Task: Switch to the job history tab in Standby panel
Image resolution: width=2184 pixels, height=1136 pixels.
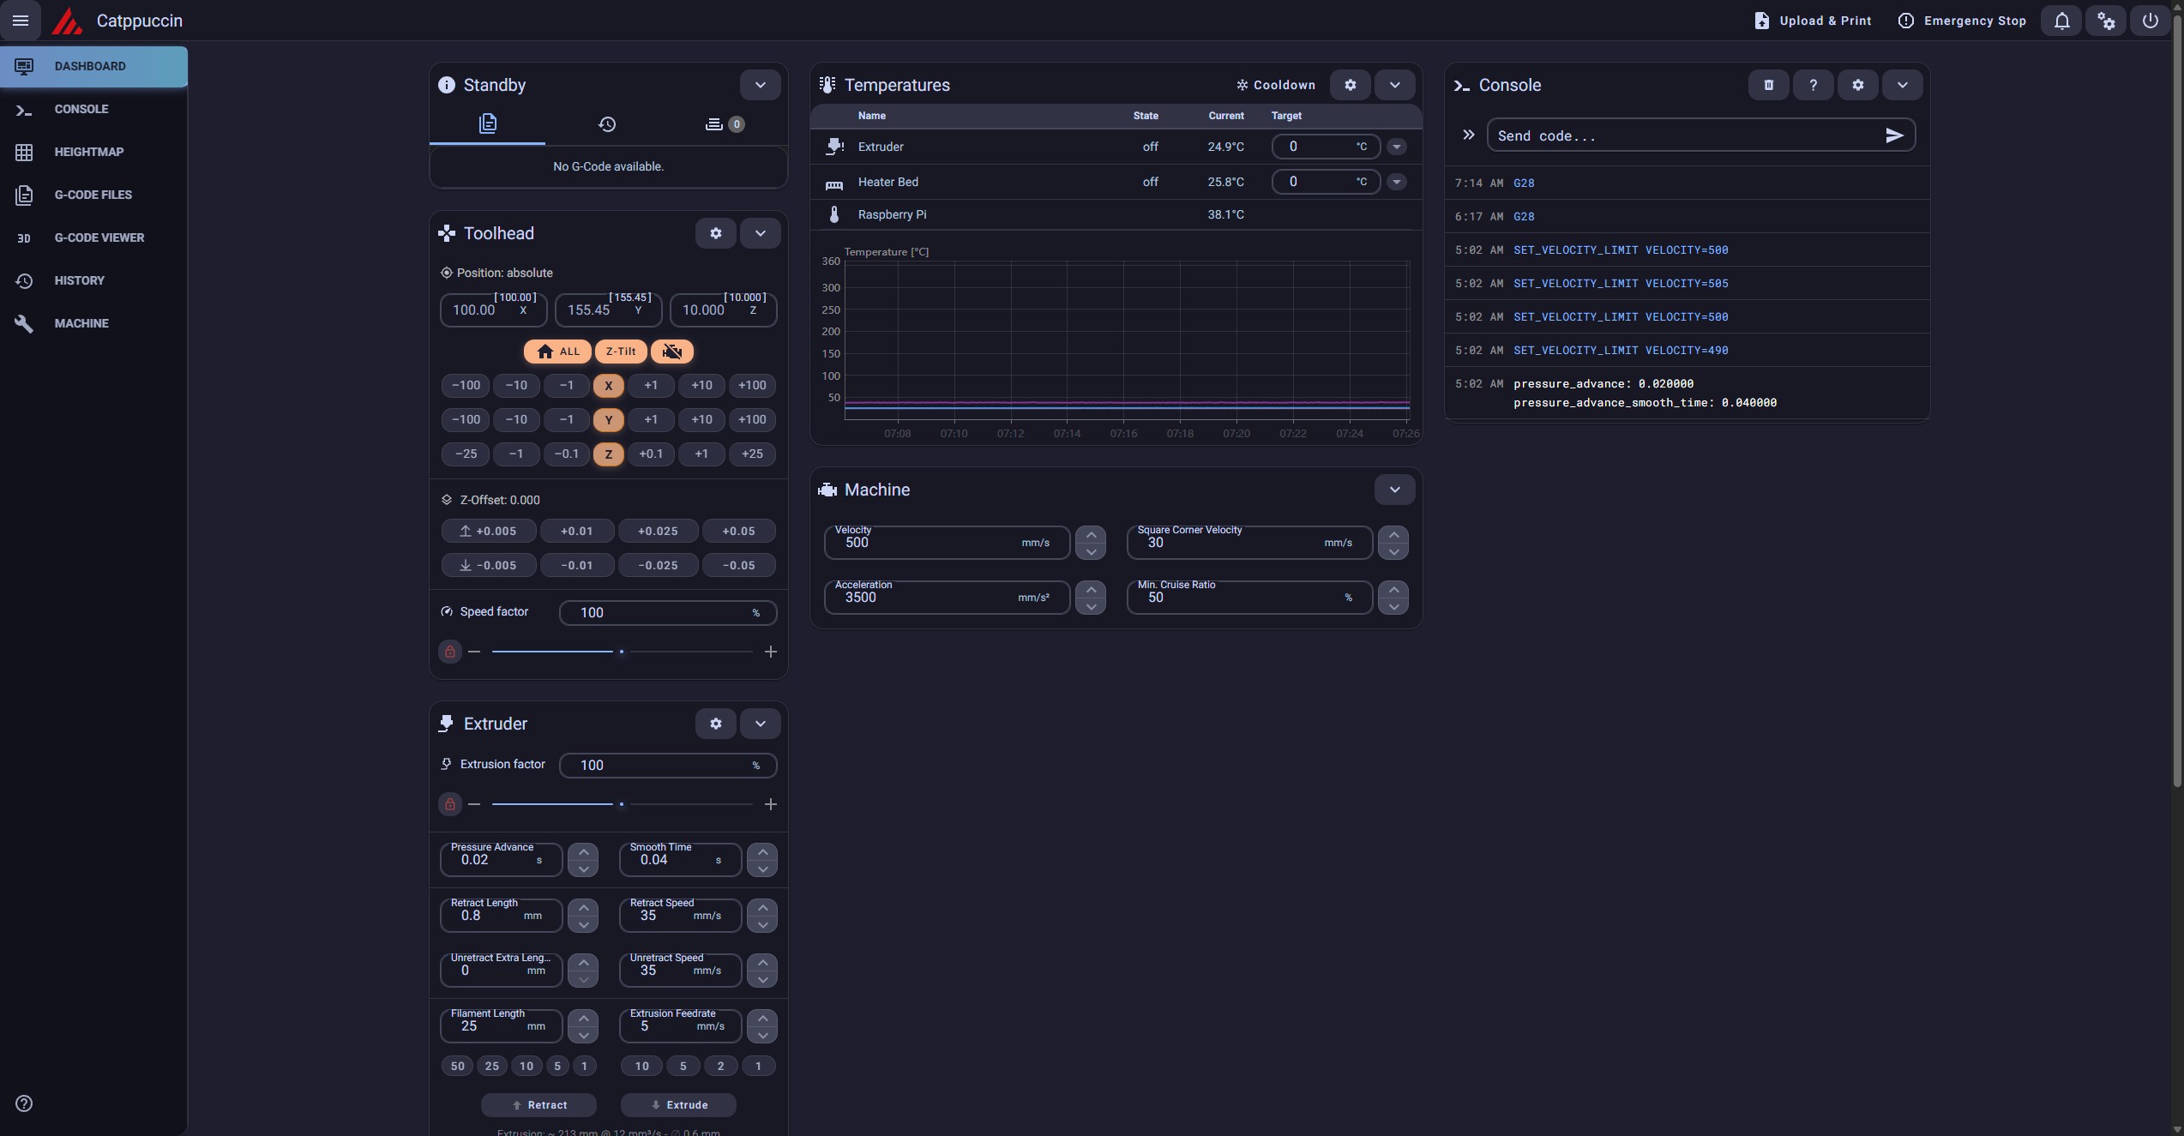Action: pos(606,124)
